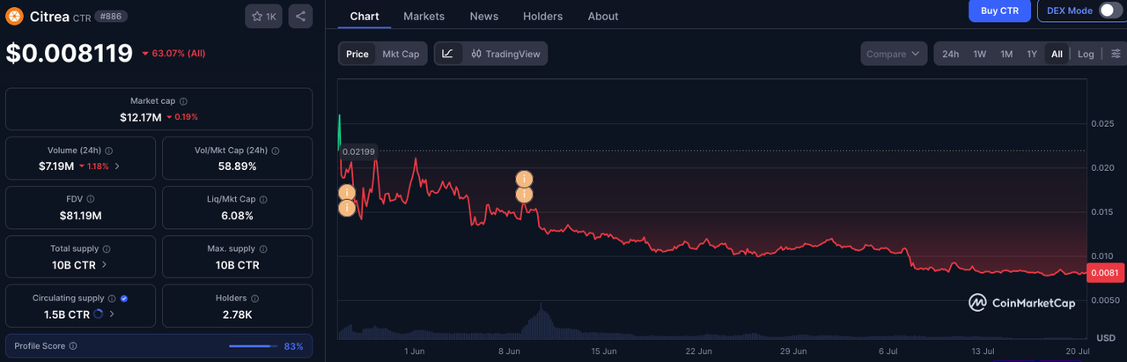Set chart range to 1Y
The image size is (1127, 362).
click(1032, 54)
